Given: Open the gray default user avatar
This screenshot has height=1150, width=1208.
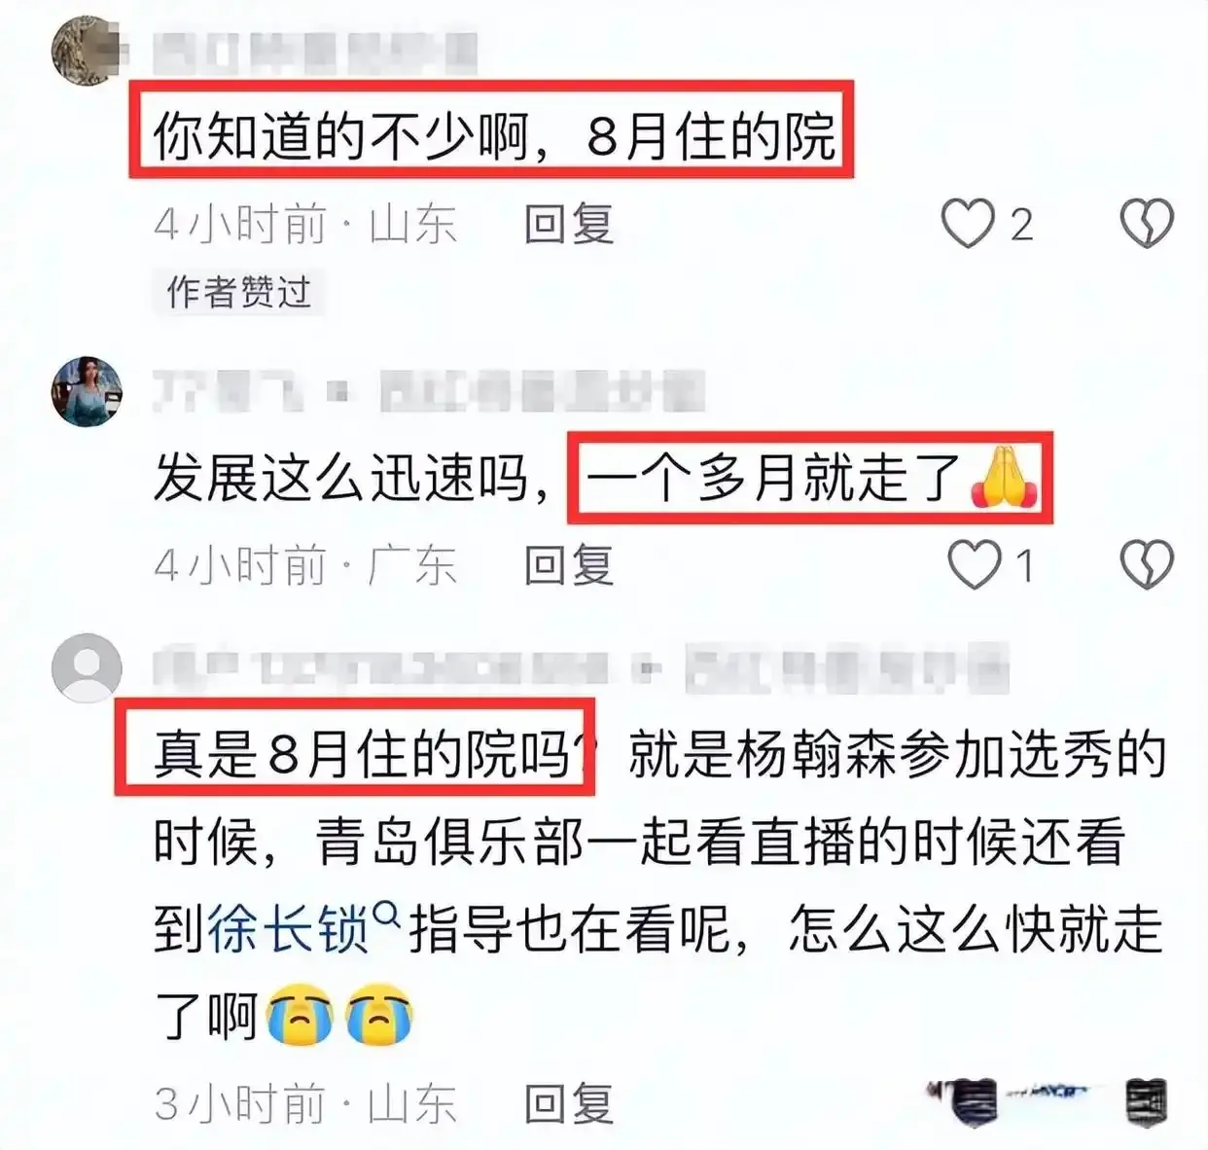Looking at the screenshot, I should [x=87, y=667].
